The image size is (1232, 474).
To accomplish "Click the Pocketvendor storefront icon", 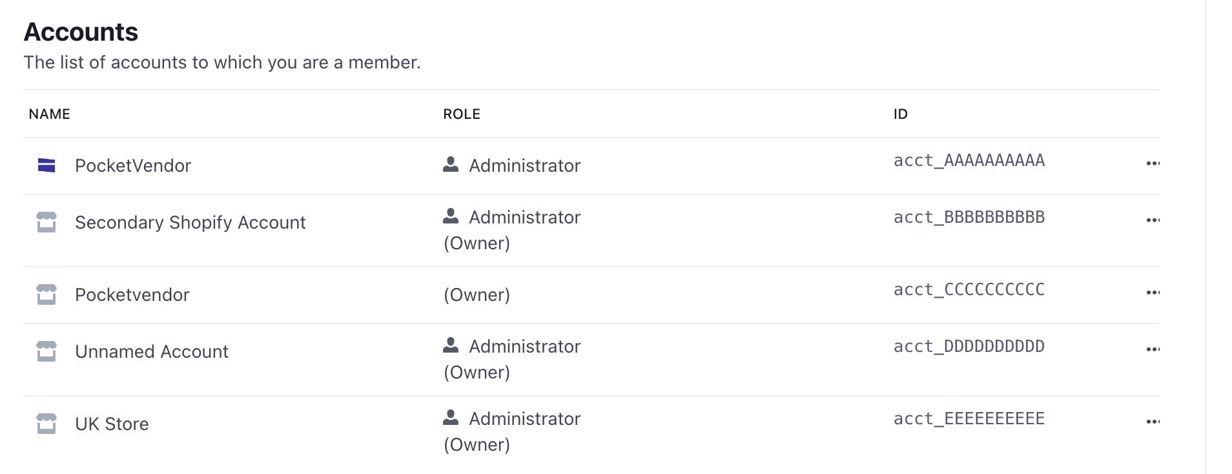I will coord(46,294).
